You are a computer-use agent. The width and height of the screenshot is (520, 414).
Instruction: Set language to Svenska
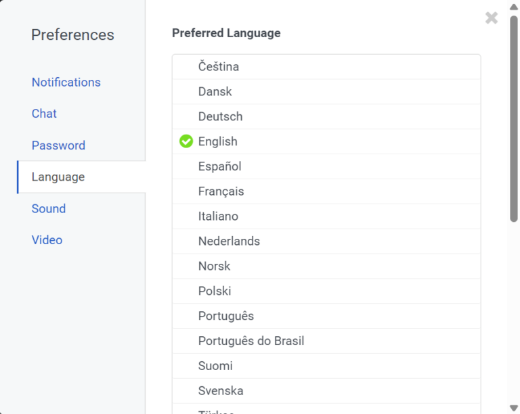[221, 391]
